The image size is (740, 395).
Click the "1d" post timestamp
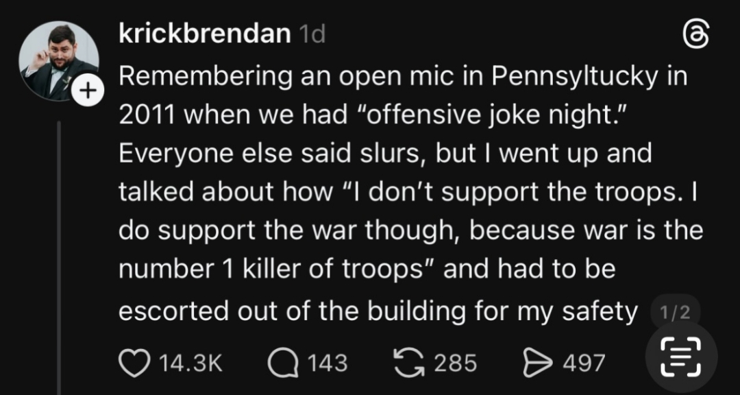pyautogui.click(x=312, y=35)
